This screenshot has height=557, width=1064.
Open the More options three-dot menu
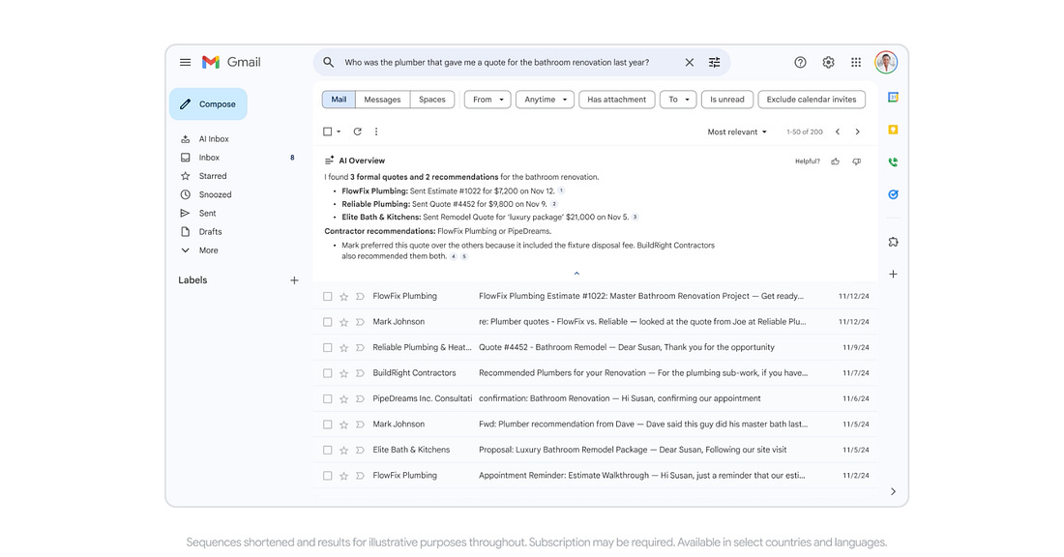click(376, 132)
